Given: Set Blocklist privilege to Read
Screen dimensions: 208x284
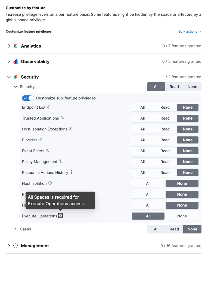Looking at the screenshot, I should point(165,140).
